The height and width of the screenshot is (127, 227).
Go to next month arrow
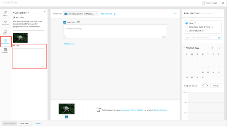(219, 48)
